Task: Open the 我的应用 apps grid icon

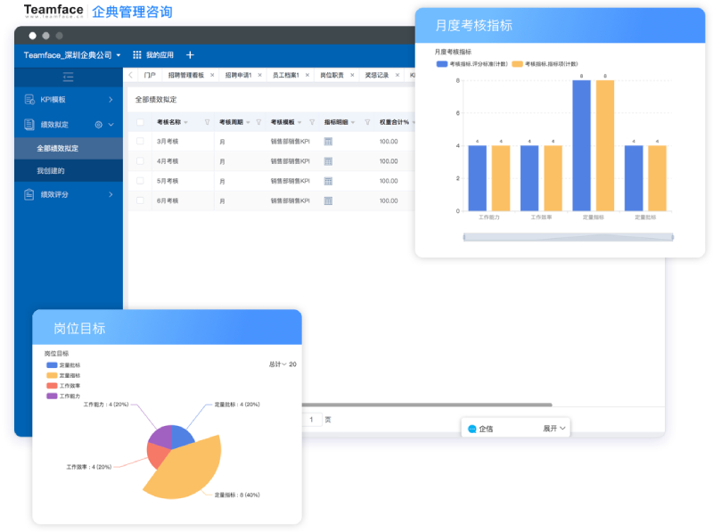Action: [137, 55]
